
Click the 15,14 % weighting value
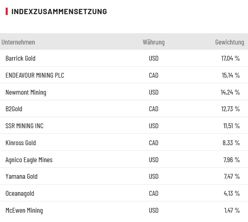point(231,75)
